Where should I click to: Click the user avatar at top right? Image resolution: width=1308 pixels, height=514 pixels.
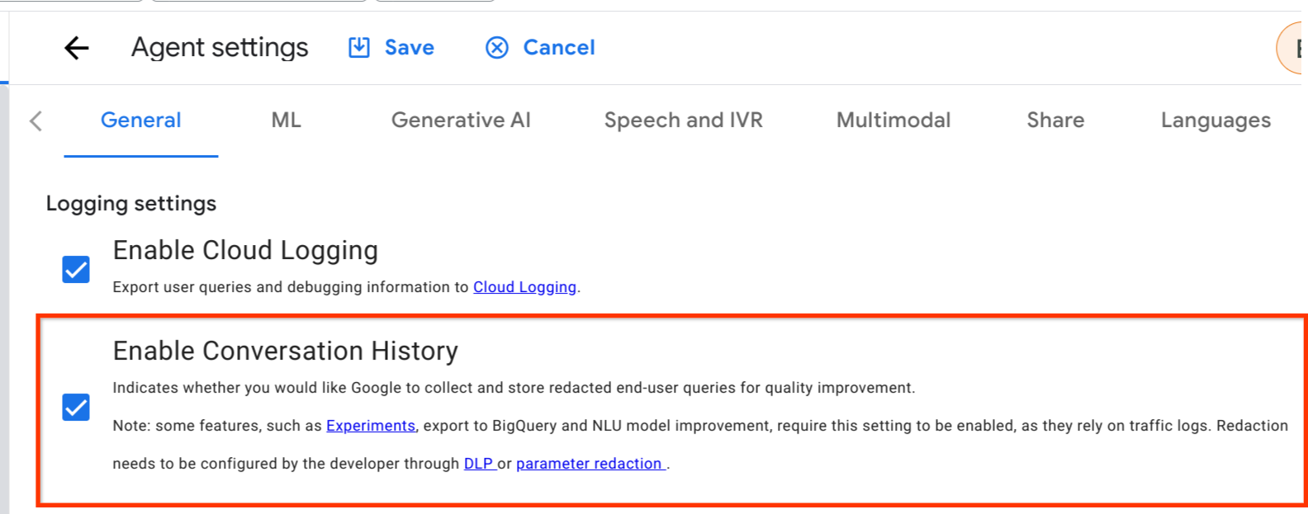point(1296,49)
